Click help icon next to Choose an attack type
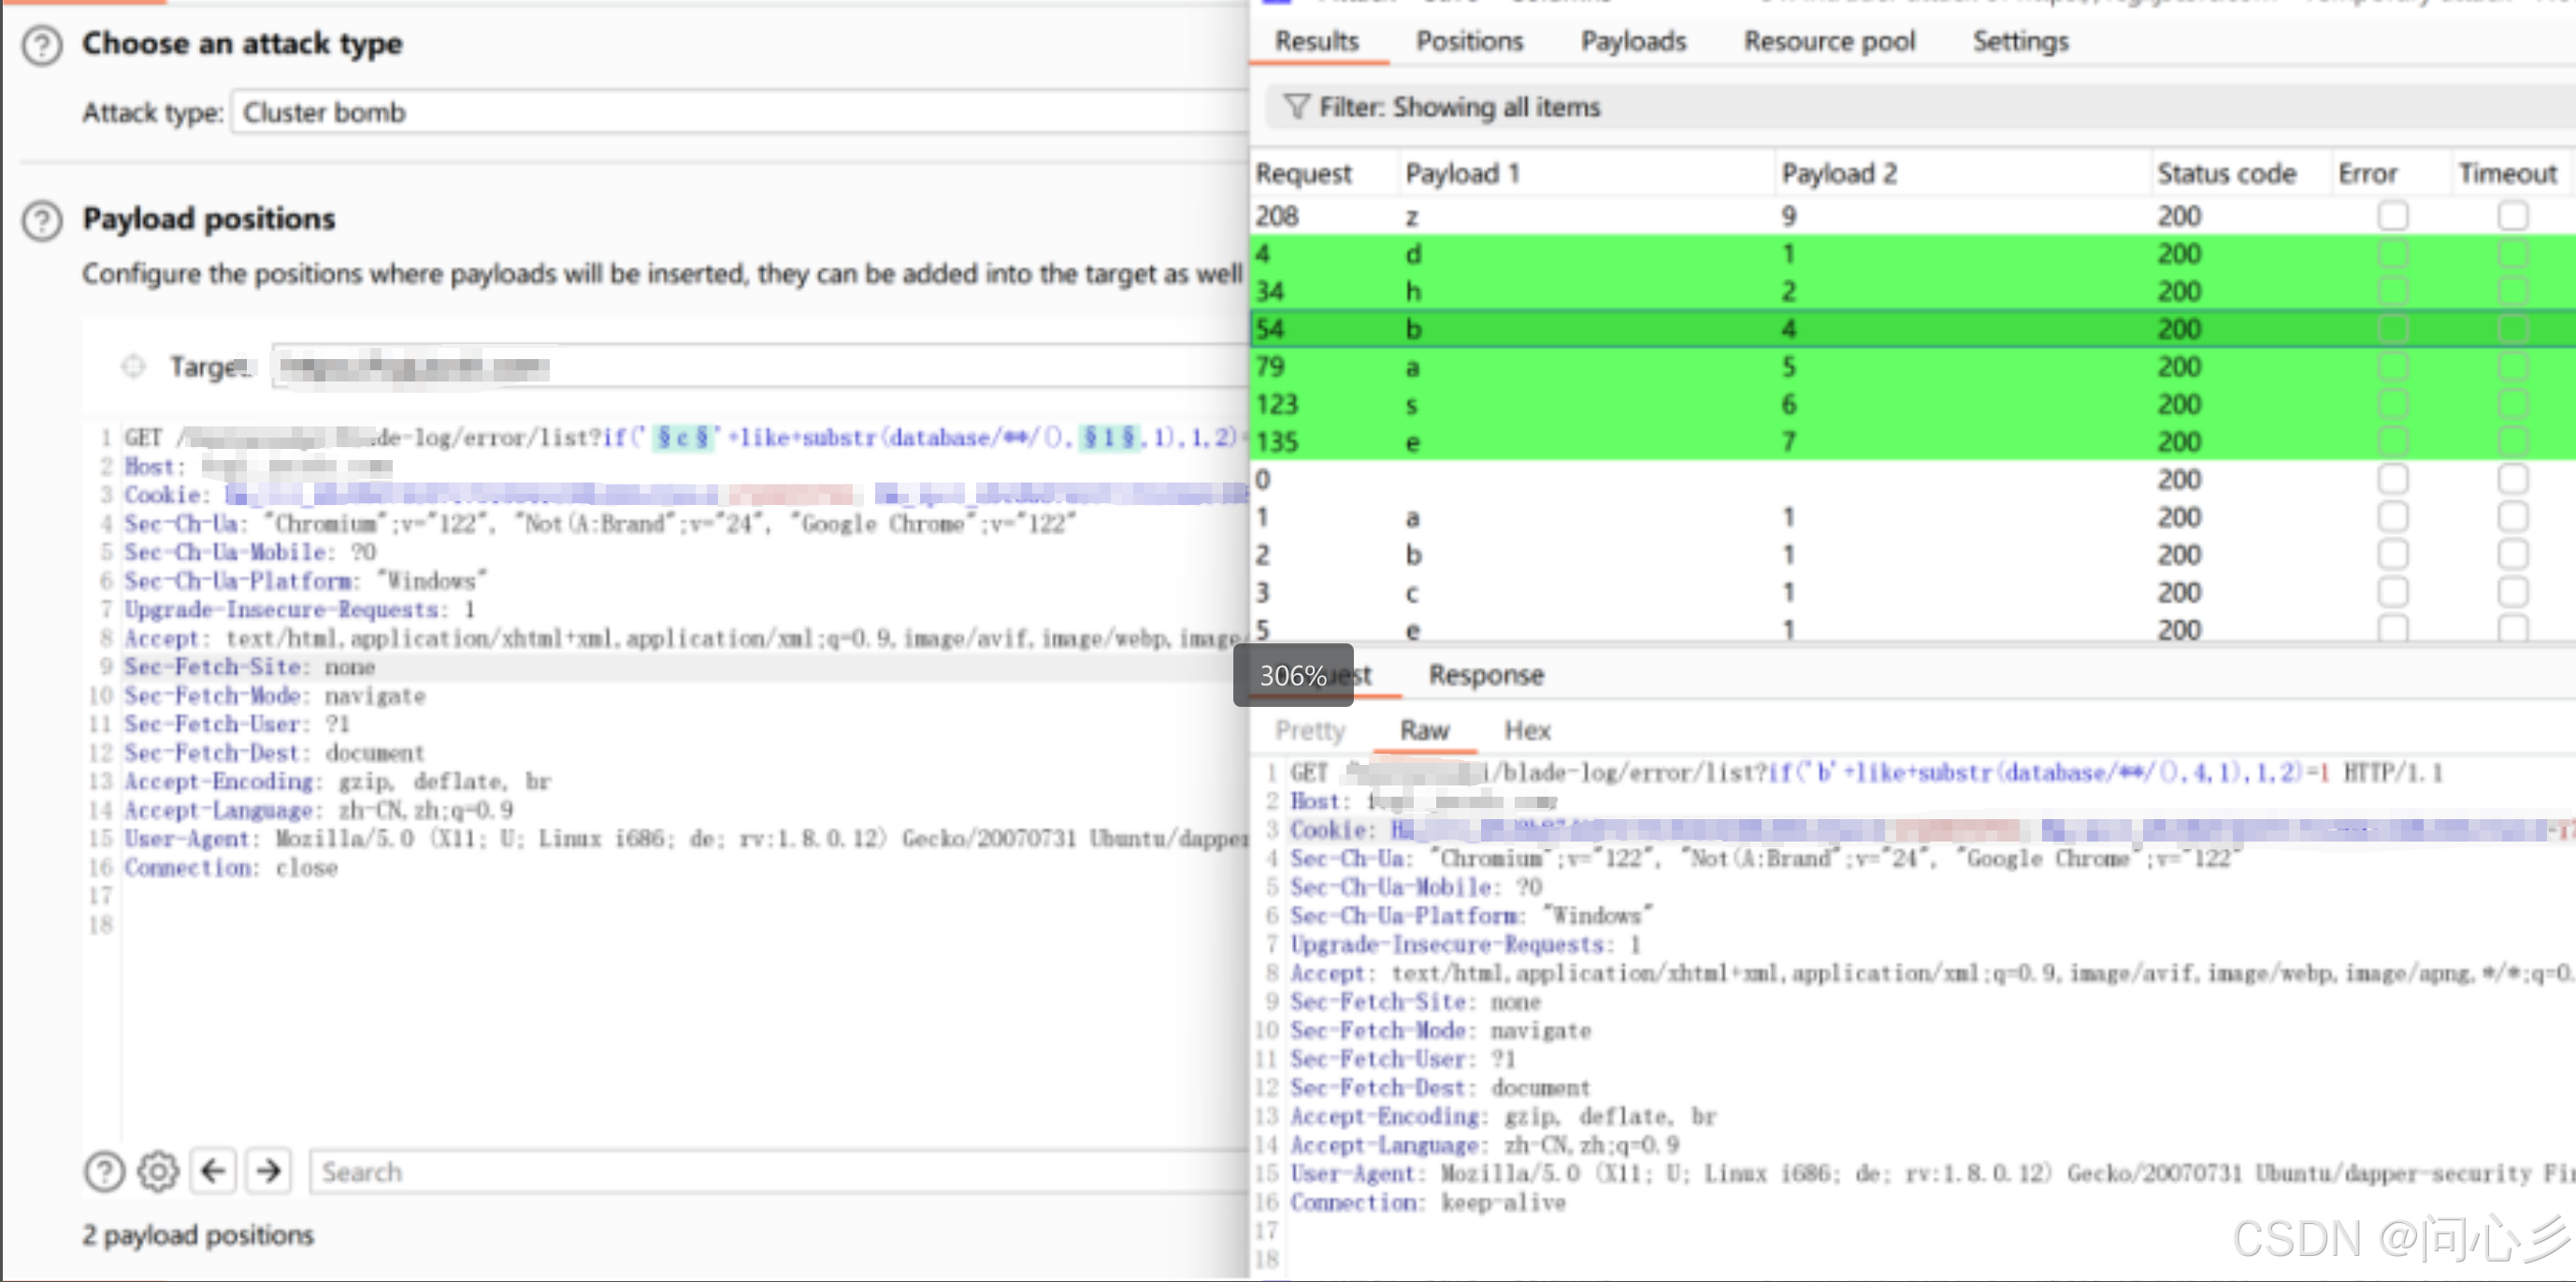This screenshot has width=2576, height=1282. tap(42, 45)
